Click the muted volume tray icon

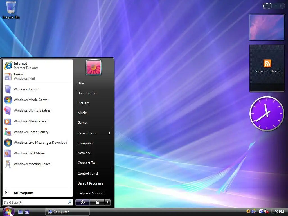[266, 211]
